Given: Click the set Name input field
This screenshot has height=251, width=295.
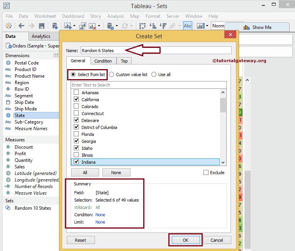Looking at the screenshot, I should click(156, 51).
